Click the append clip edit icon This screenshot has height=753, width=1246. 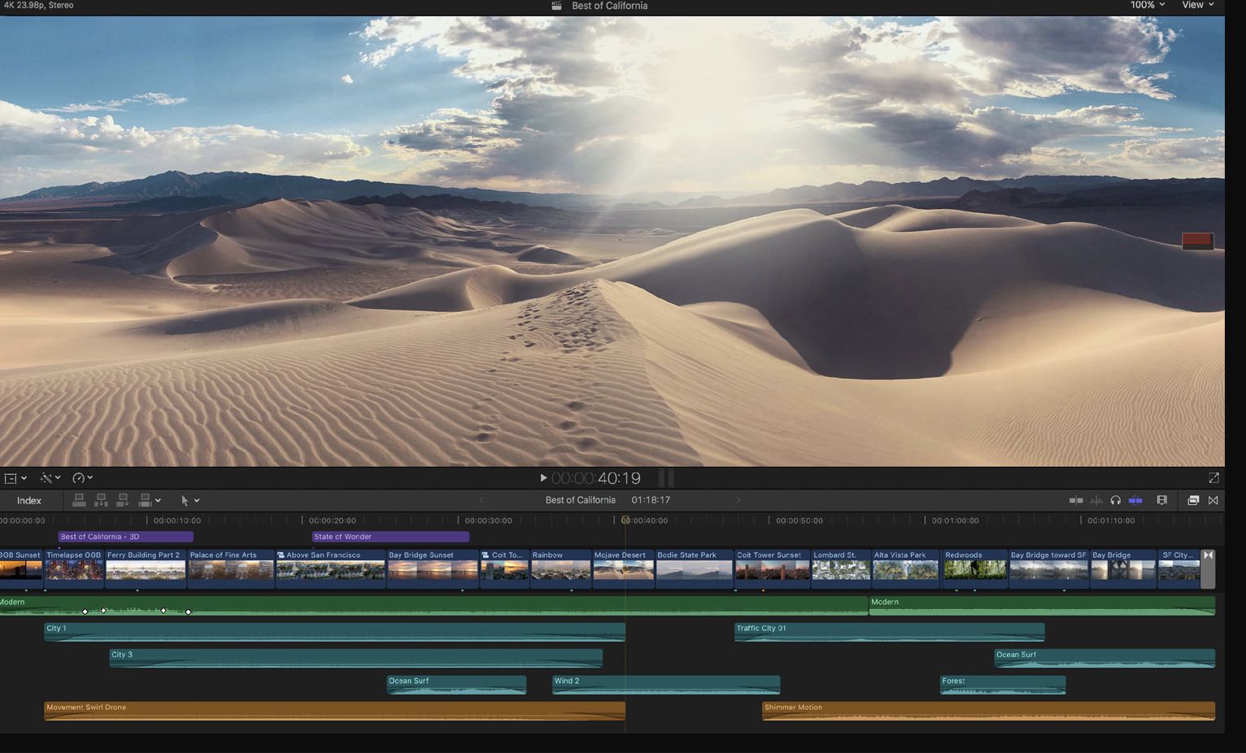pyautogui.click(x=123, y=500)
